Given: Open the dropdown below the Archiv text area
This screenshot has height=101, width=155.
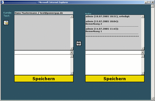Looking at the screenshot, I should tap(142, 52).
